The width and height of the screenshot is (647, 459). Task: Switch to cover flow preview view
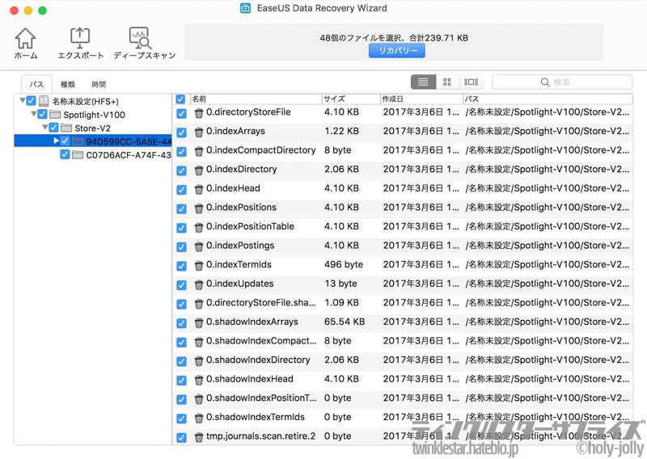point(471,82)
